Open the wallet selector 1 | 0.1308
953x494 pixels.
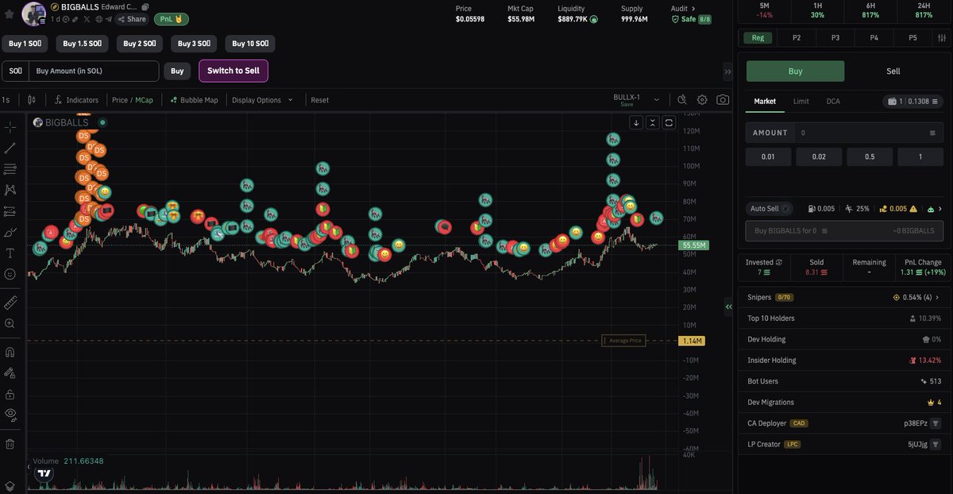[x=913, y=102]
